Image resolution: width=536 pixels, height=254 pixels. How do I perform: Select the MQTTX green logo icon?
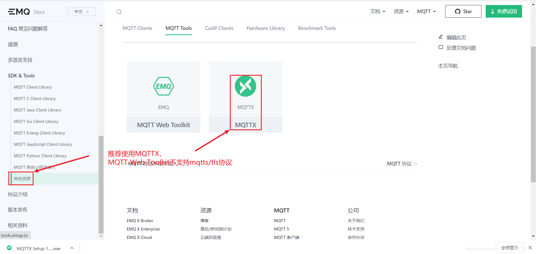[245, 86]
